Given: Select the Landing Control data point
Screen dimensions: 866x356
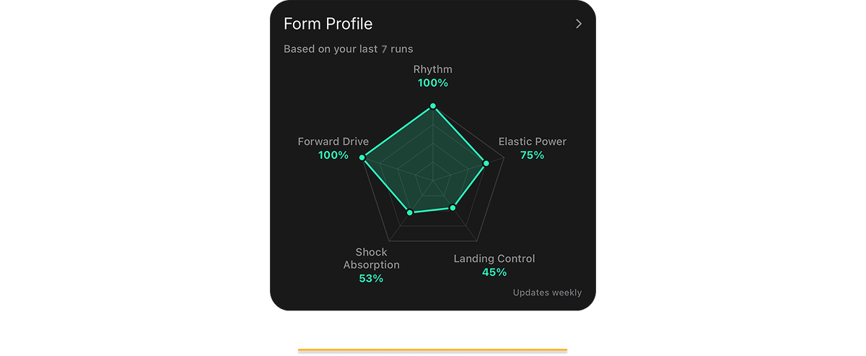Looking at the screenshot, I should pos(453,208).
